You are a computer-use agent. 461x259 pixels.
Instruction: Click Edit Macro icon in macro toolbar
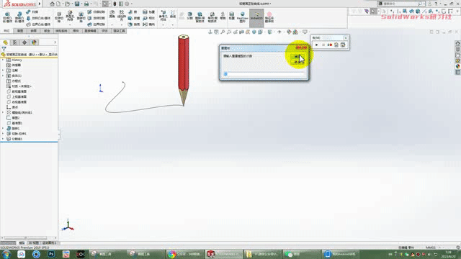343,45
